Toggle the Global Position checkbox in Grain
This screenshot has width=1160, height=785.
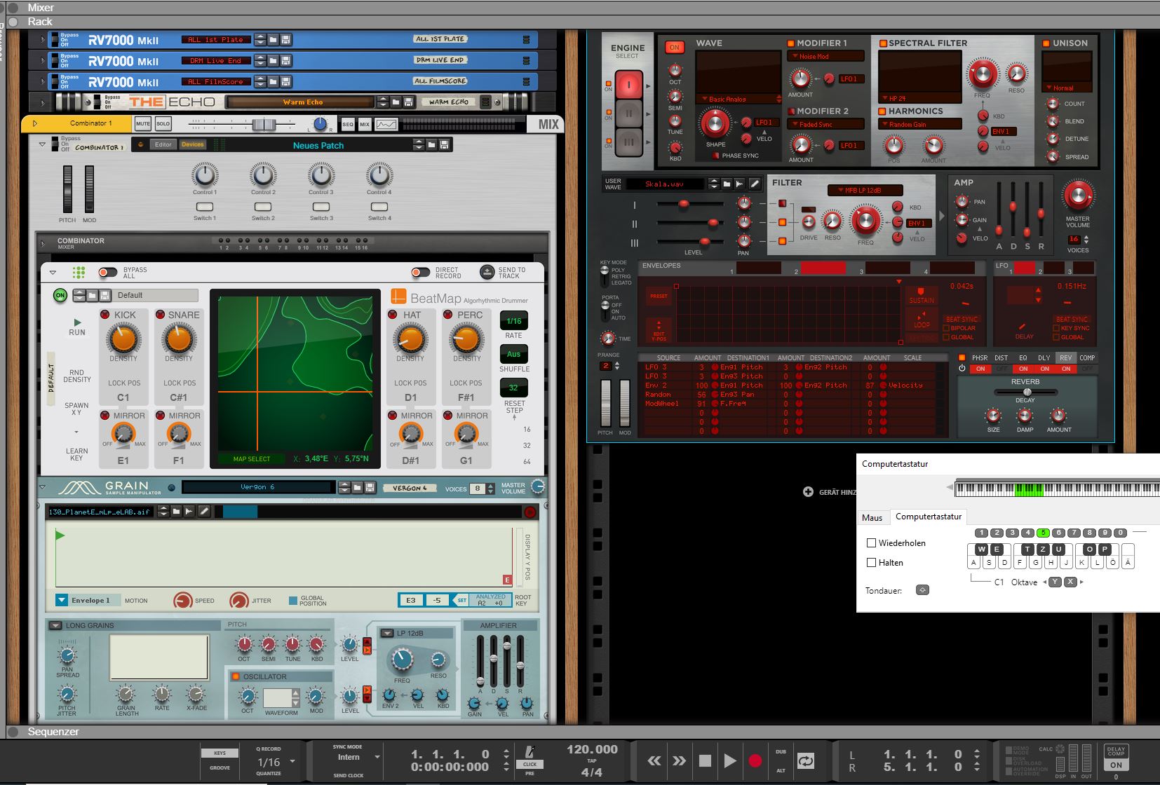click(293, 601)
